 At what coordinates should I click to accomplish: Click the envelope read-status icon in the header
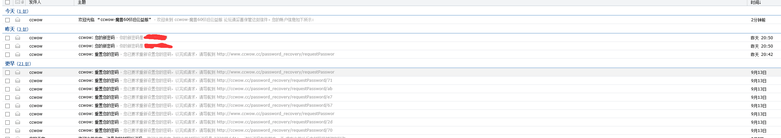(x=18, y=2)
